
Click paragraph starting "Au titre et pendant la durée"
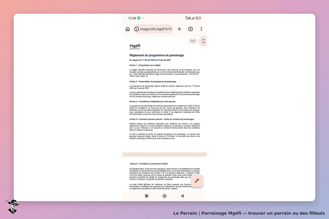click(164, 136)
